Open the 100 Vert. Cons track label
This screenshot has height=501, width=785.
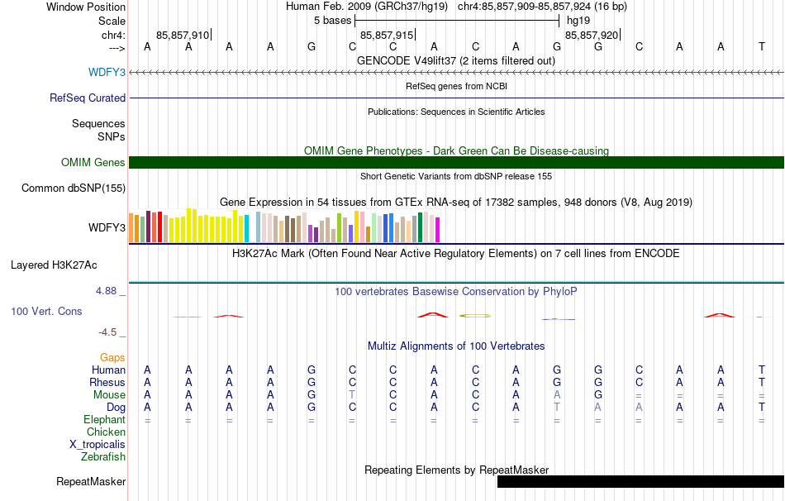[46, 311]
